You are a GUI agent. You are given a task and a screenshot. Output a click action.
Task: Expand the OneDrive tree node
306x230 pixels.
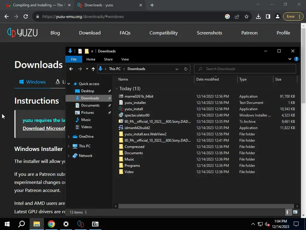coord(69,137)
